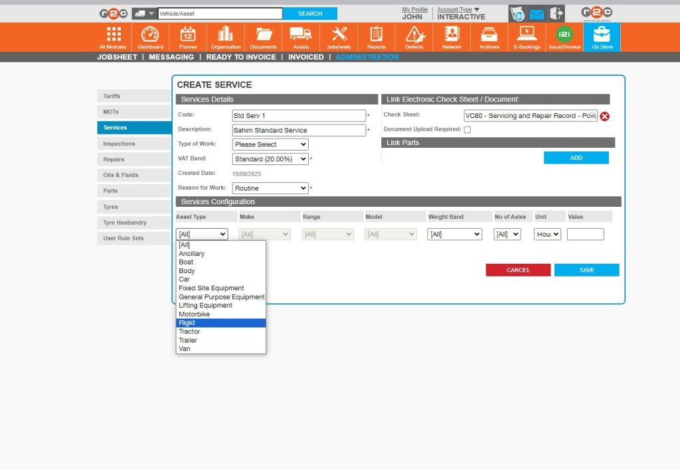Select Trailer in asset type list
Viewport: 680px width, 470px height.
pos(220,340)
